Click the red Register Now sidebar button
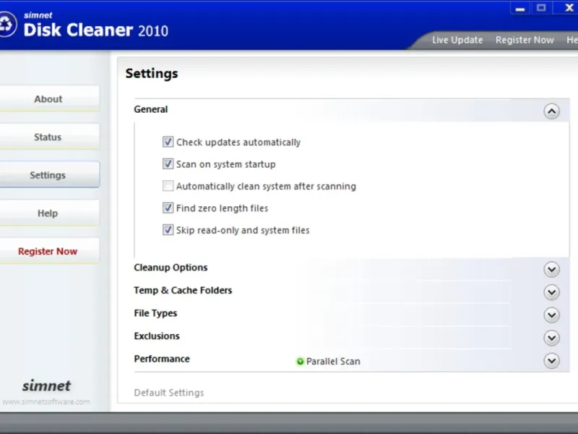The height and width of the screenshot is (434, 578). 48,251
